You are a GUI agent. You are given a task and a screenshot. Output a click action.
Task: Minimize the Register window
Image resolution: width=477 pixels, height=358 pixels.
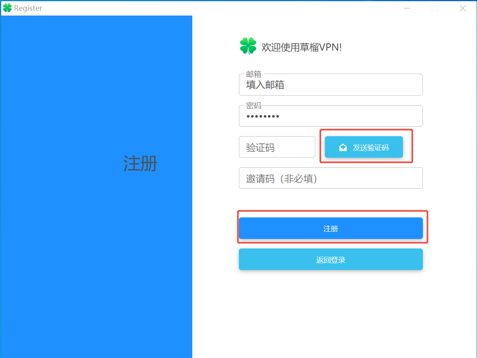click(x=407, y=8)
